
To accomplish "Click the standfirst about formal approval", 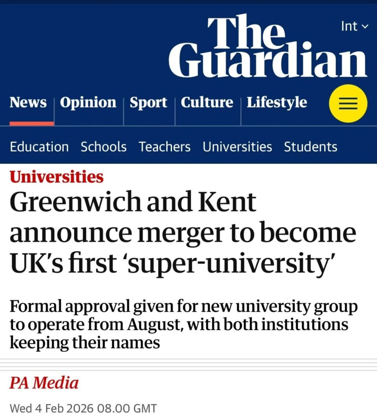I will (x=183, y=325).
